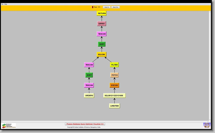Viewport: 215px width, 133px height.
Task: Click the FETCH operator node
Action: pos(114,75)
